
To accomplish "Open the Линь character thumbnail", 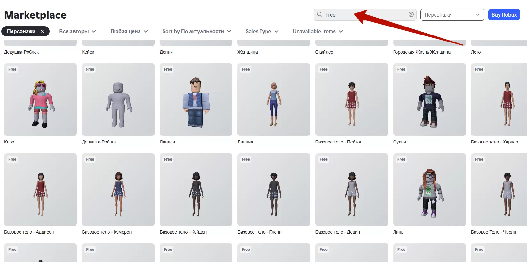I will tap(429, 189).
